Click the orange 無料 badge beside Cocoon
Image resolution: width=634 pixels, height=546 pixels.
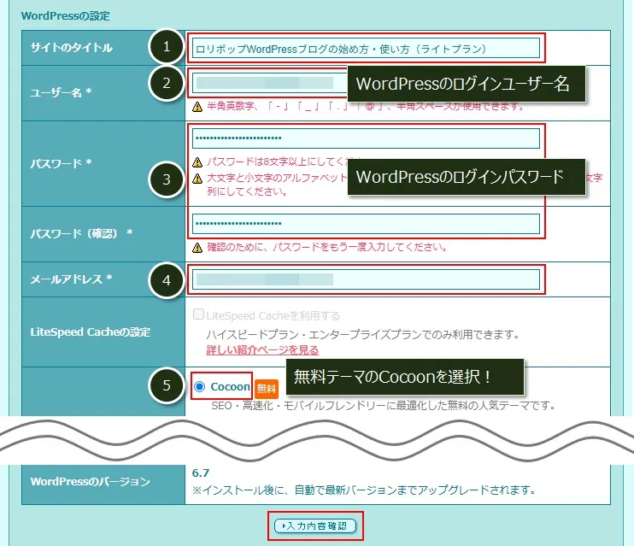tap(267, 389)
